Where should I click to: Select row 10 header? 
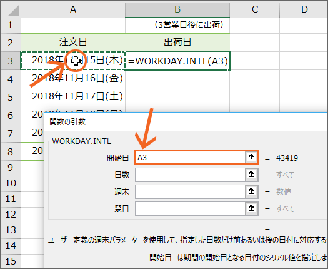[x=11, y=183]
